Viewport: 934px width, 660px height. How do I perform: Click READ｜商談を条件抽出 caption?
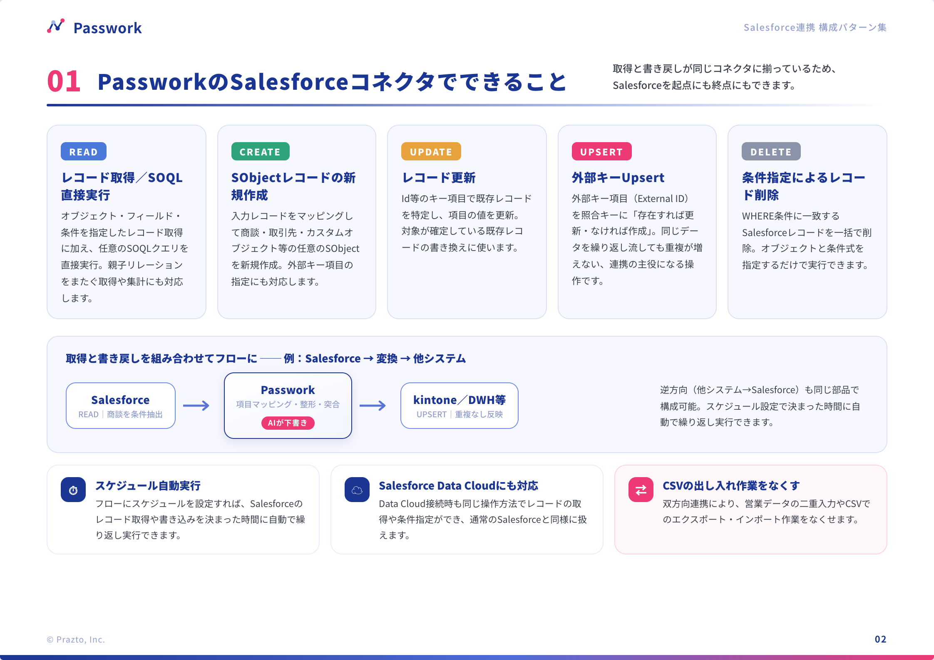pos(120,414)
